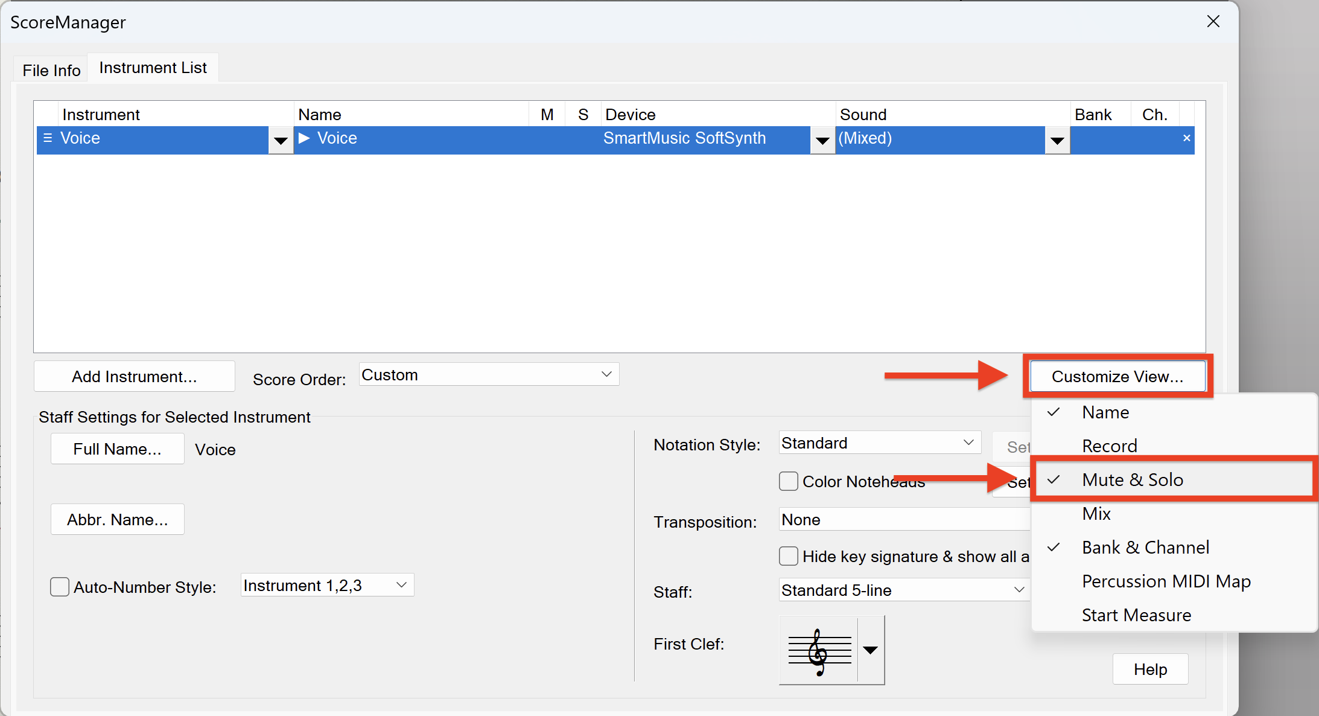Click the M (mute) column header

547,114
